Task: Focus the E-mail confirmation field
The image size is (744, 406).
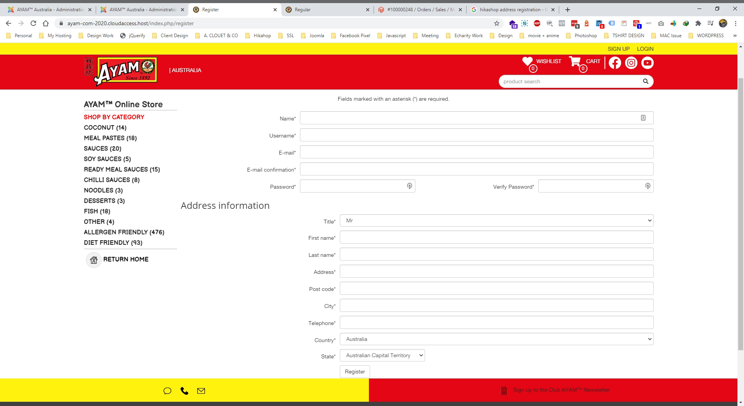Action: pos(477,169)
